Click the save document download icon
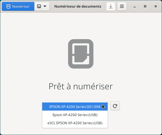The width and height of the screenshot is (162, 135). click(111, 6)
